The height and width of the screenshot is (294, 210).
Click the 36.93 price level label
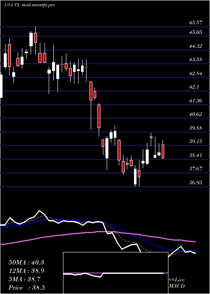tap(196, 182)
